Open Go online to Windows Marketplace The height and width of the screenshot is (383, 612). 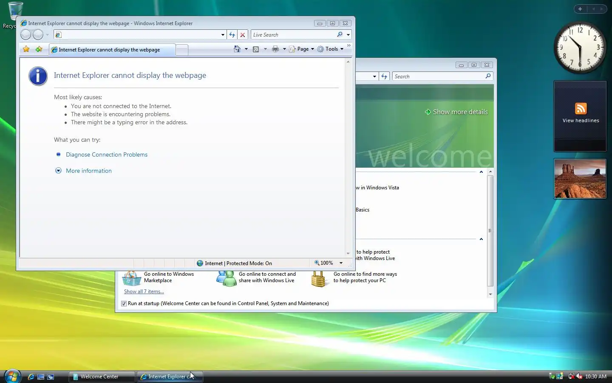point(169,277)
